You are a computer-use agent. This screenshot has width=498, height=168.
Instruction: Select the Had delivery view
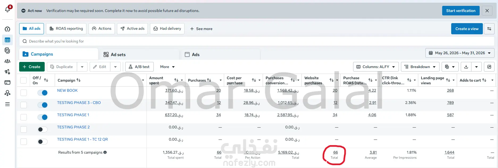tap(167, 29)
